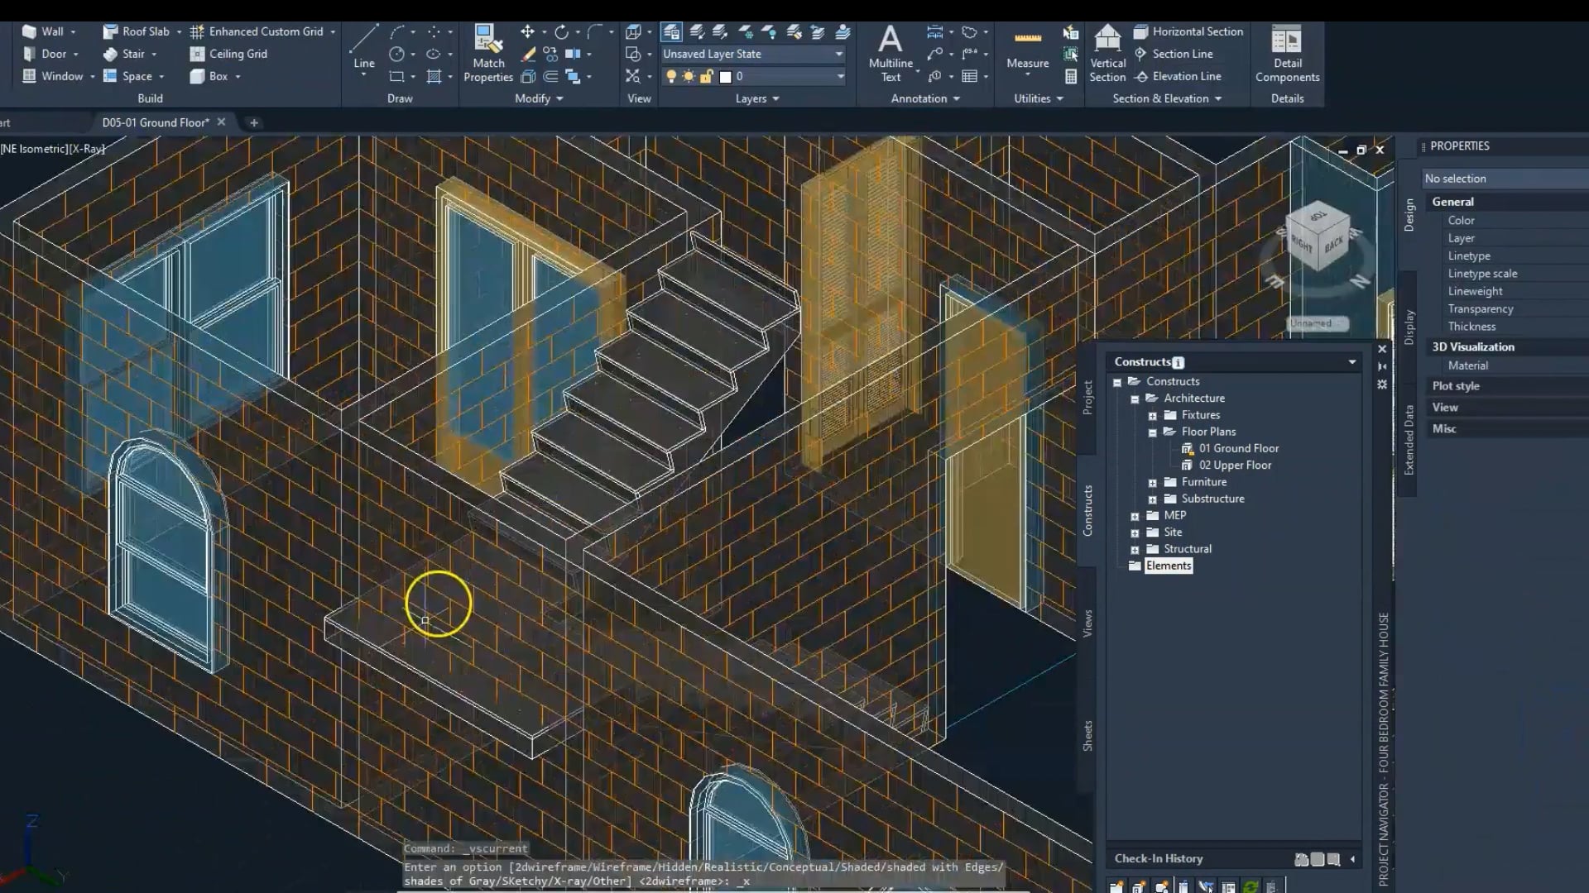Select the Box tool
1589x893 pixels.
tap(209, 76)
